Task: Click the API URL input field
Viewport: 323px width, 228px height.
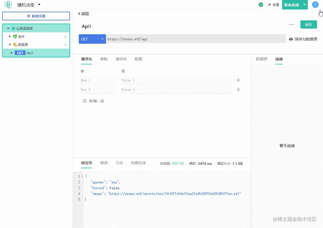Action: coord(196,39)
